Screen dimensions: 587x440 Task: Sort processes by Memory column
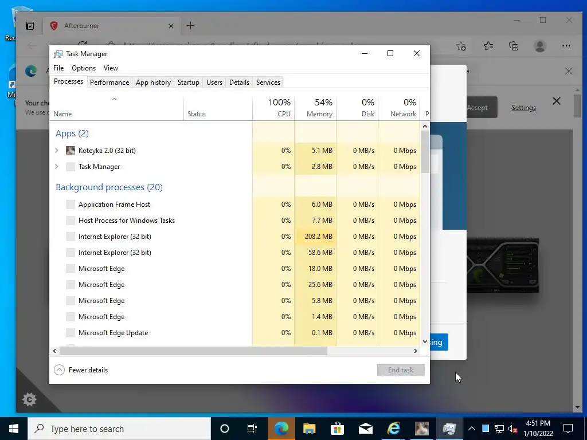[316, 108]
